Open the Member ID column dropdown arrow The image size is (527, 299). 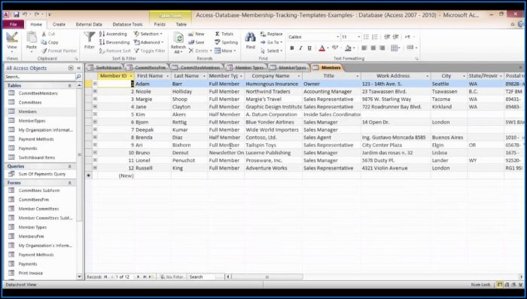131,76
